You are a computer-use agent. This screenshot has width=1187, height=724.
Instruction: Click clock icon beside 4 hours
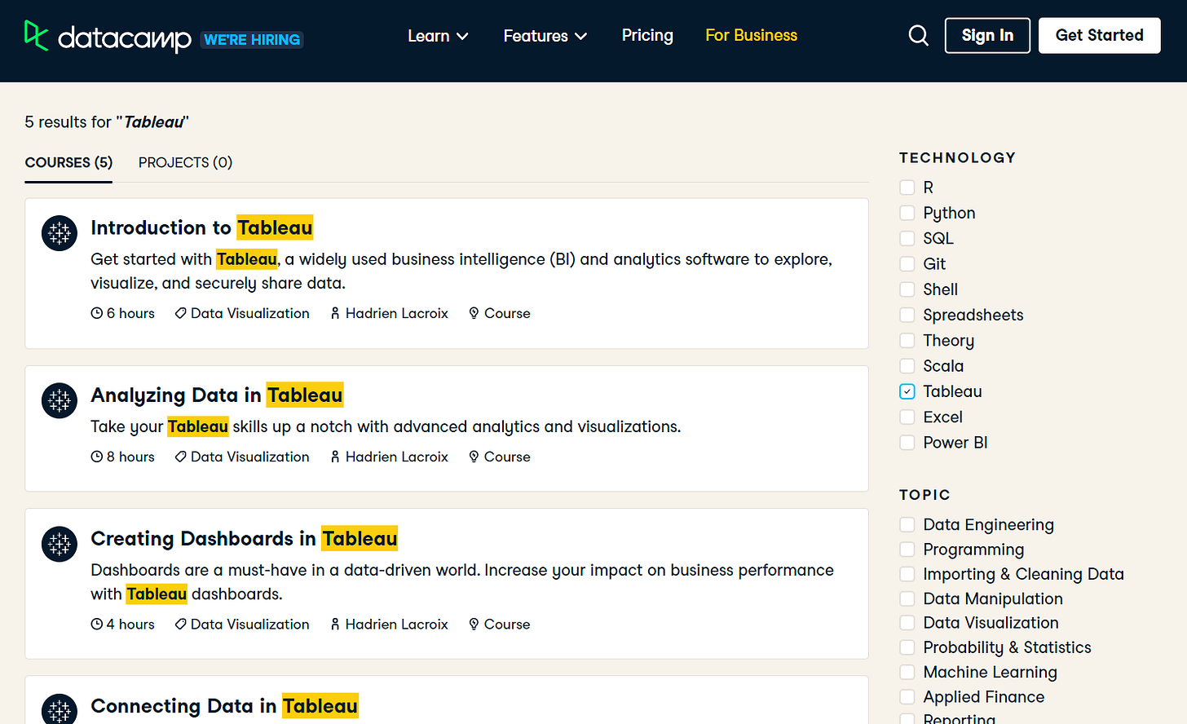click(97, 624)
